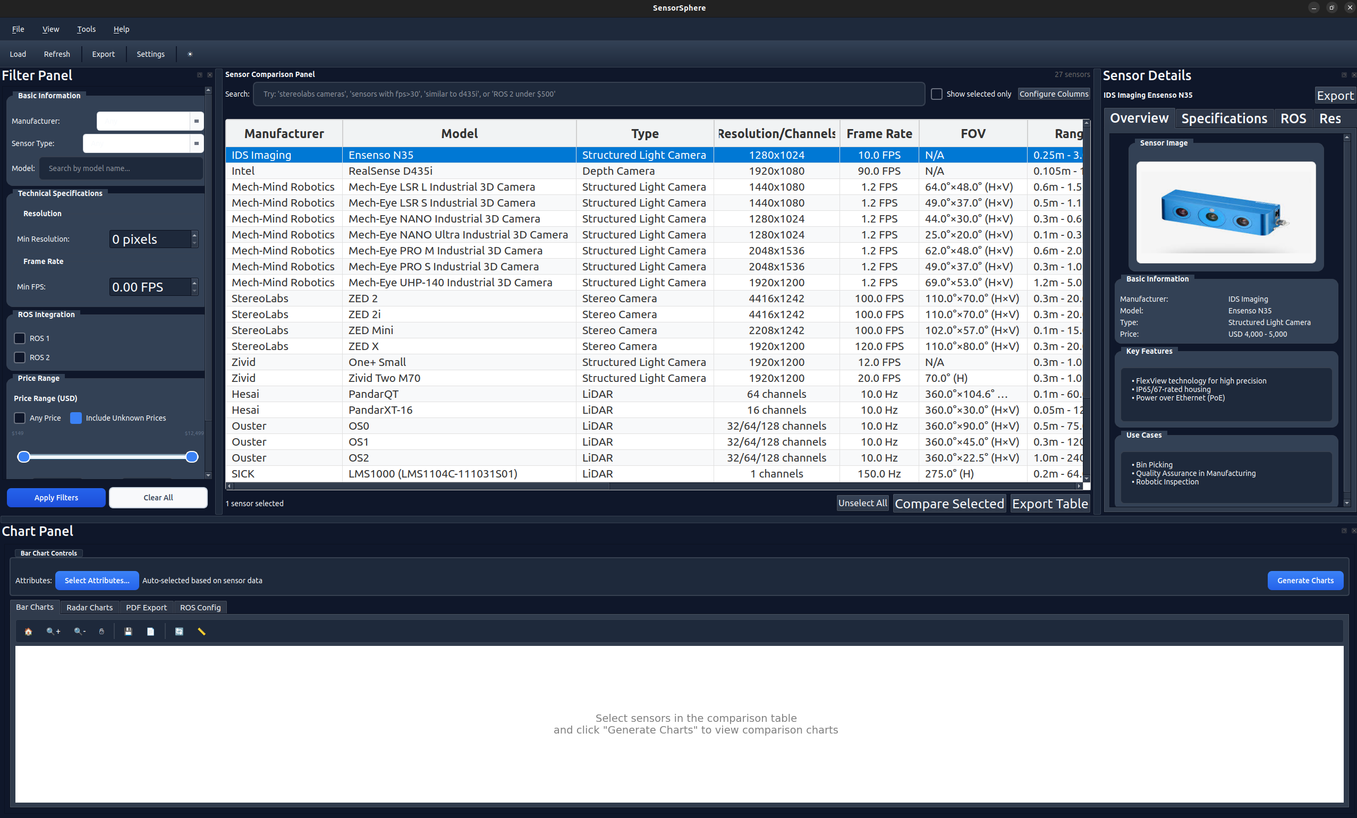Click the refresh chart icon near the ruler
1357x818 pixels.
pyautogui.click(x=179, y=632)
